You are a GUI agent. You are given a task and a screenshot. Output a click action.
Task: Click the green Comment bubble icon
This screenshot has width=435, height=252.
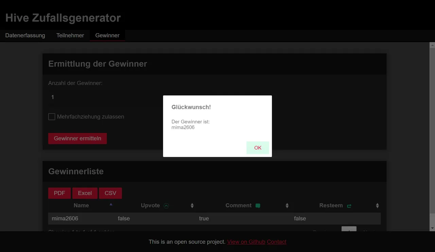pyautogui.click(x=258, y=206)
